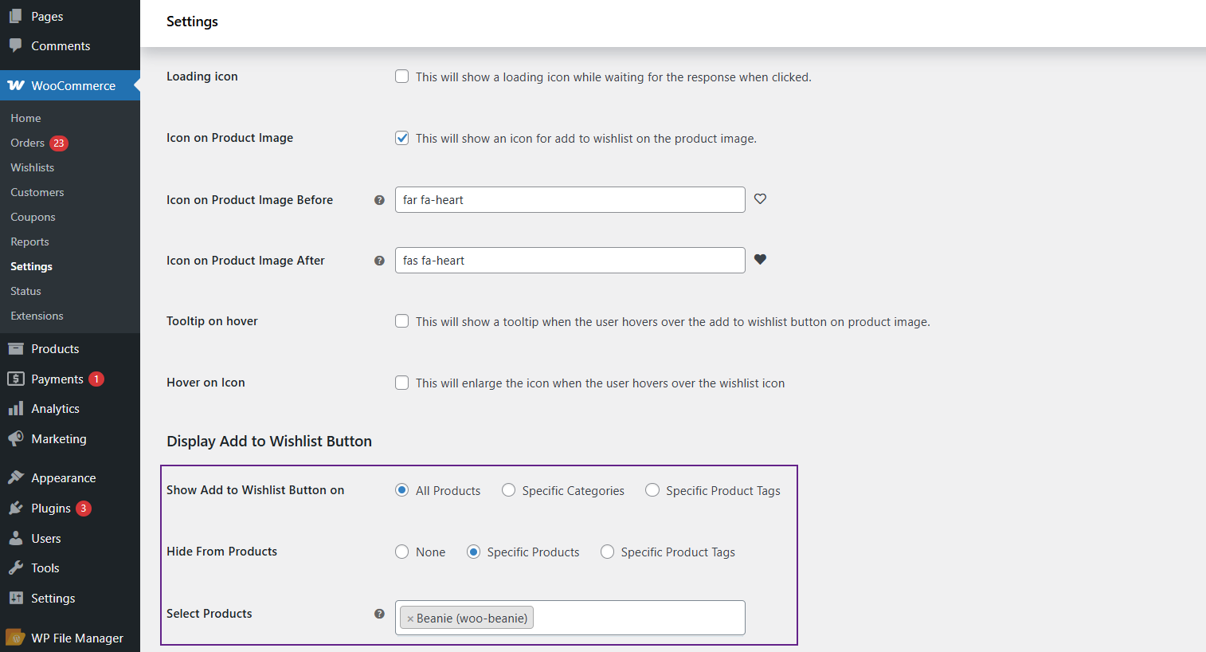Click help icon beside Icon on Product Image Before

[x=379, y=200]
